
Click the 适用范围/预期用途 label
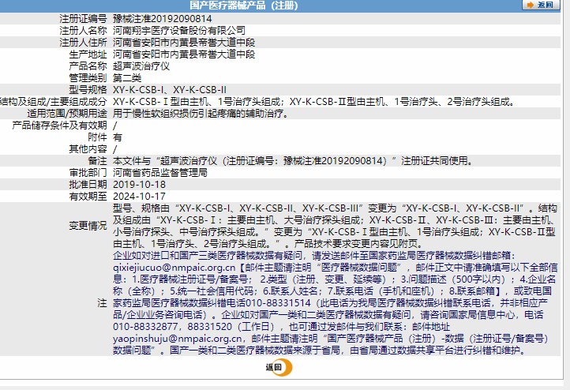coord(67,114)
